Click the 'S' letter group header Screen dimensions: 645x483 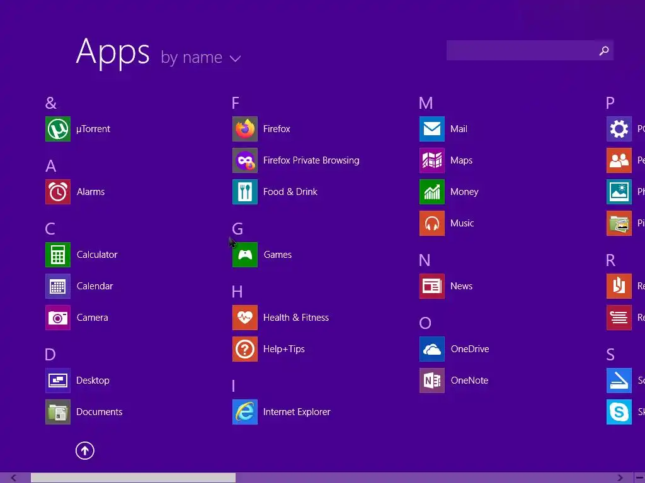(x=610, y=355)
